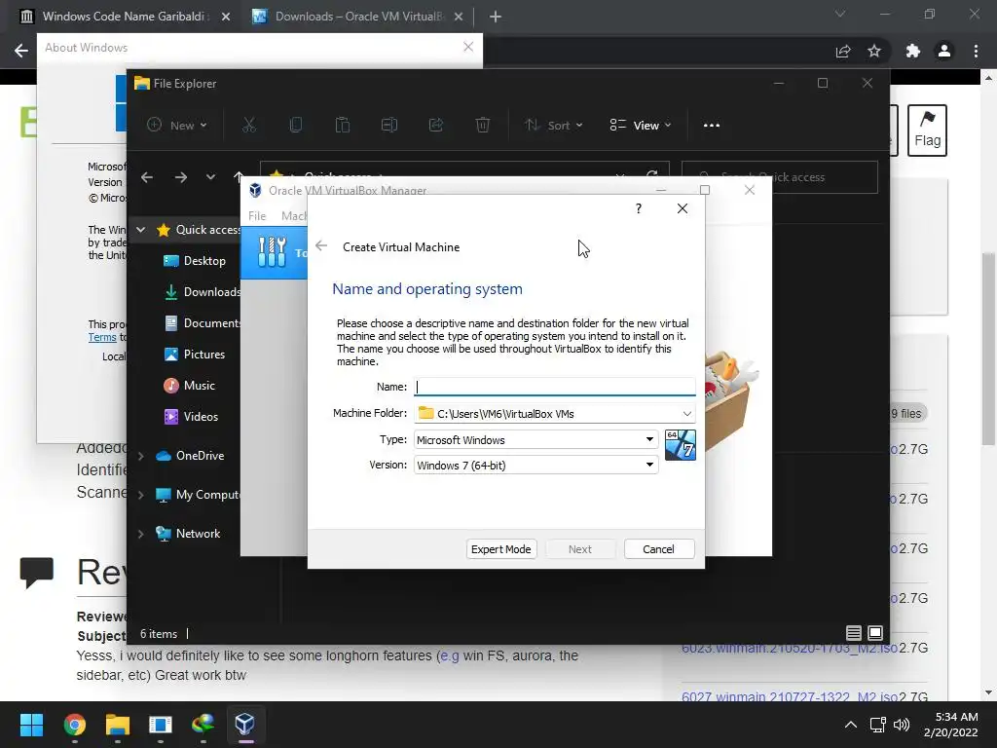Click the volume icon in system tray
The image size is (997, 748).
click(x=901, y=725)
